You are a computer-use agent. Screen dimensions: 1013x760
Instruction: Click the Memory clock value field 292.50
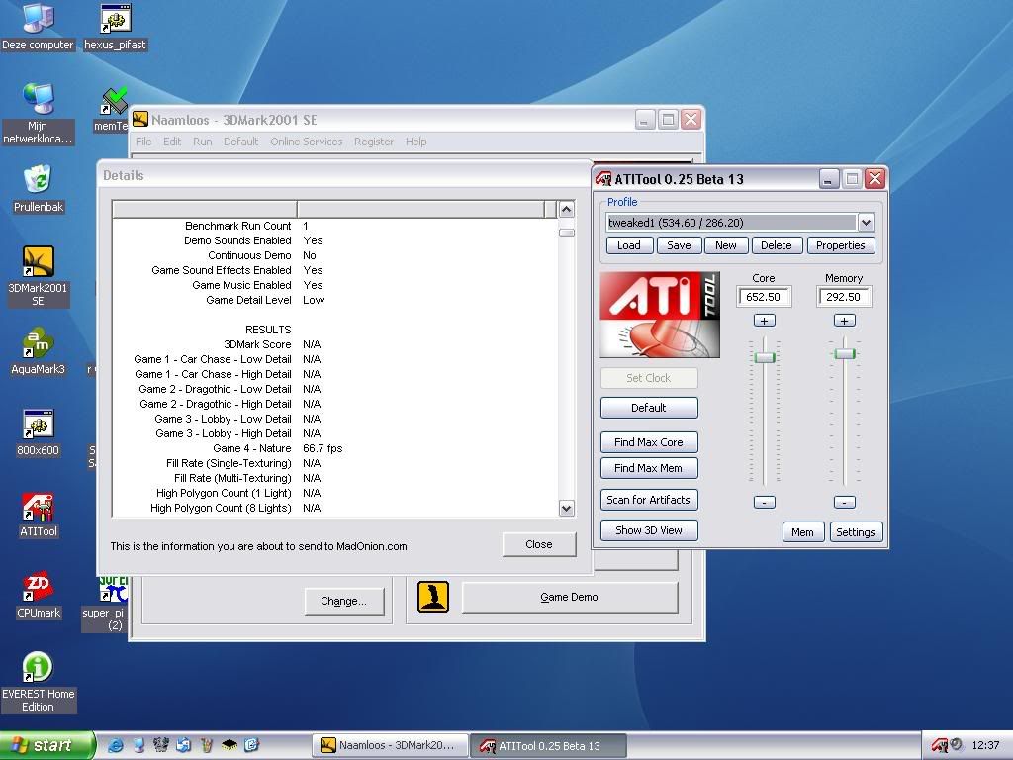click(844, 297)
